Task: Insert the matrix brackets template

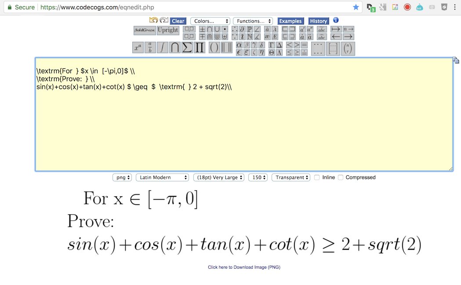Action: tap(333, 49)
